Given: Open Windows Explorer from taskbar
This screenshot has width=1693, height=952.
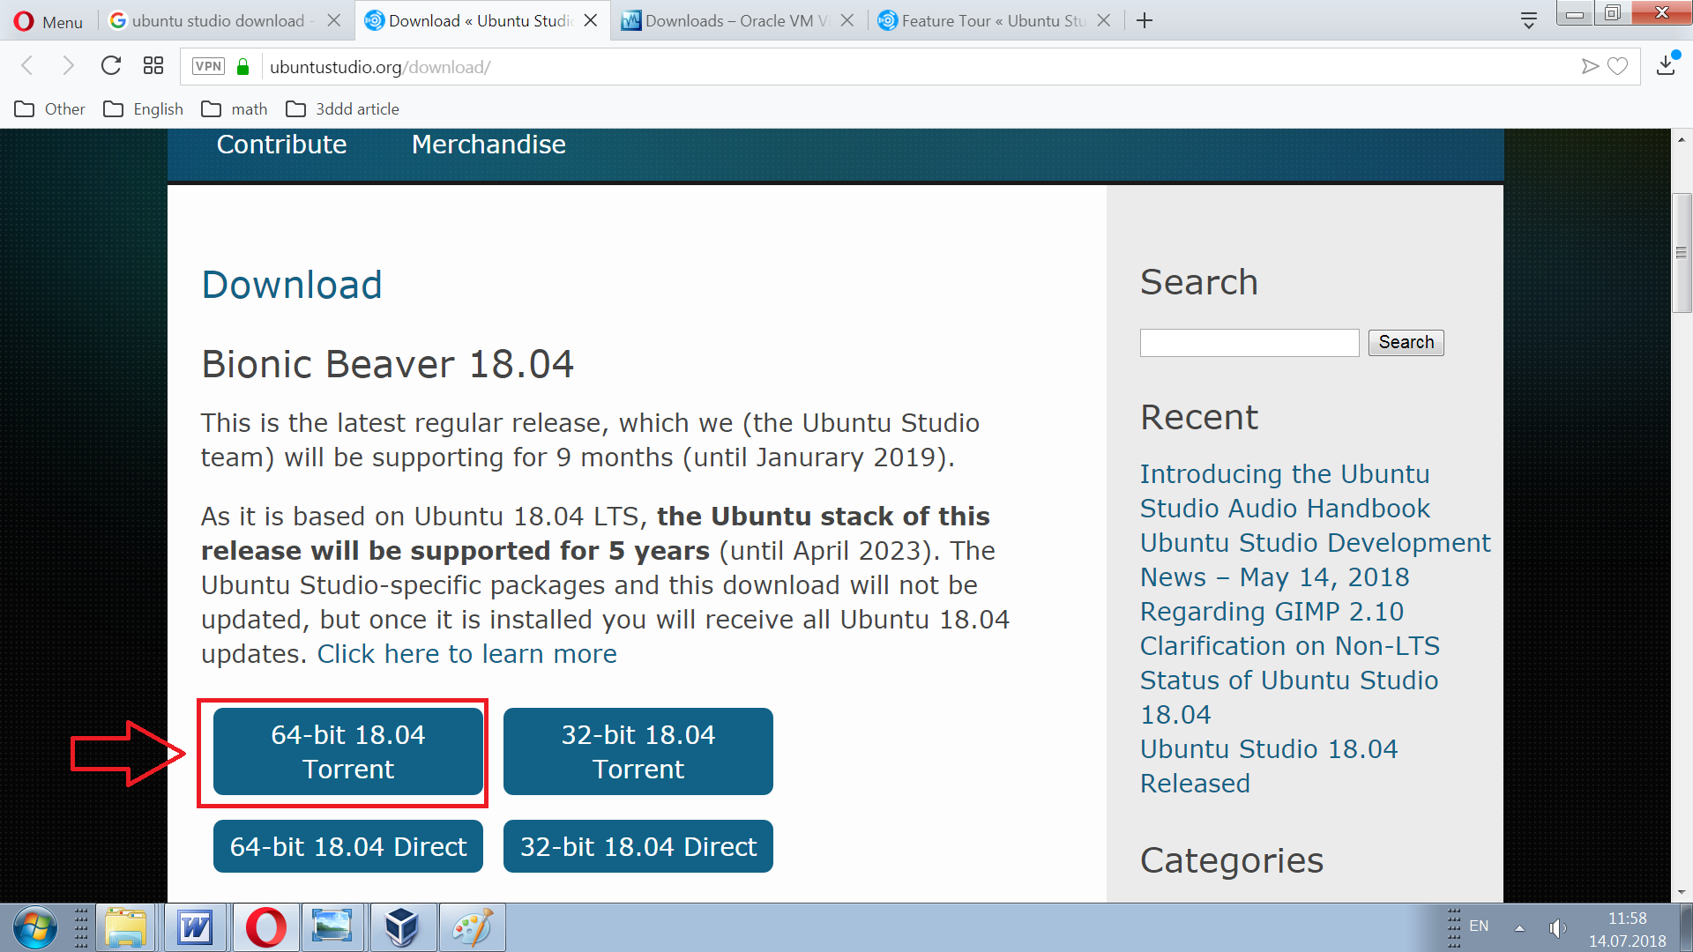Looking at the screenshot, I should pos(125,927).
